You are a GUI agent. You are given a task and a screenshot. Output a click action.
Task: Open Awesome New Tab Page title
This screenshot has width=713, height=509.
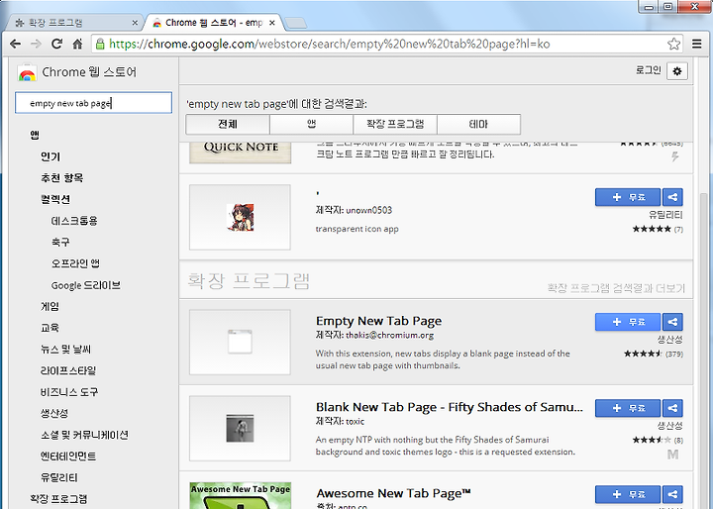393,493
